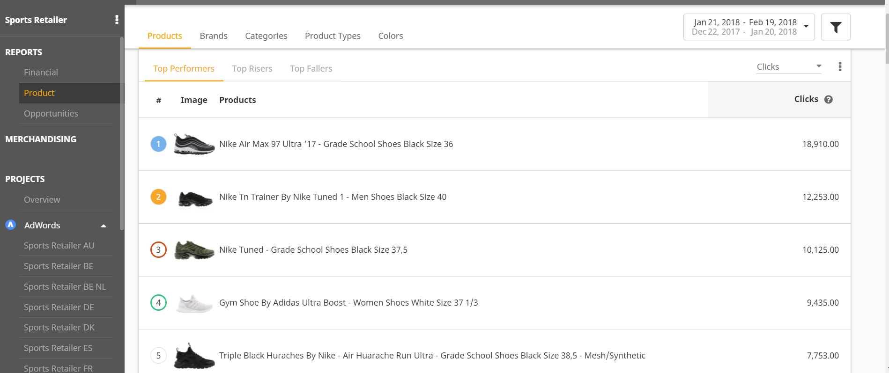Select Sports Retailer FR account
Screen dimensions: 889x373
(58, 368)
